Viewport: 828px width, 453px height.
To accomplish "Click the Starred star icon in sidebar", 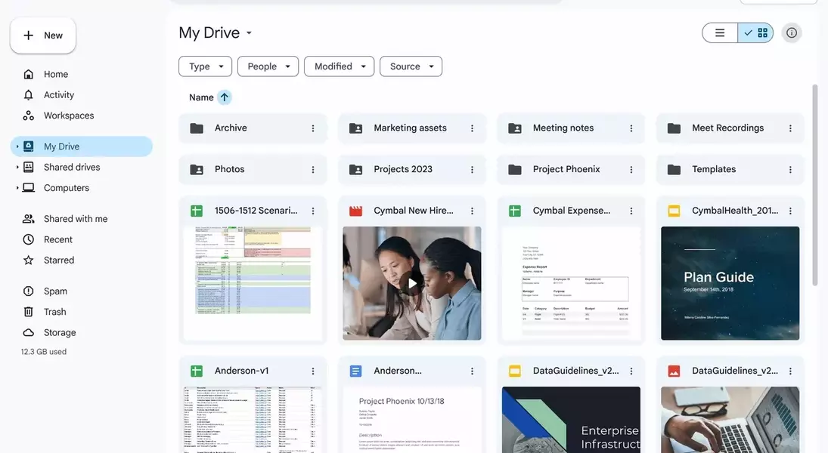I will click(29, 260).
